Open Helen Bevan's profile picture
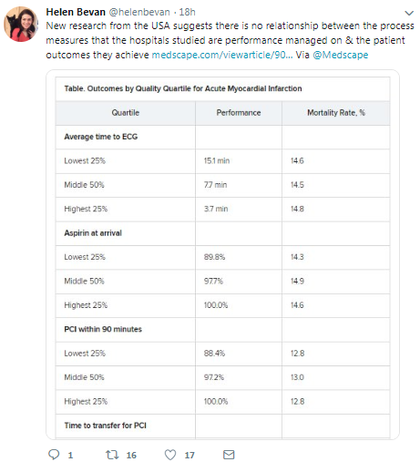Image resolution: width=420 pixels, height=462 pixels. coord(21,24)
